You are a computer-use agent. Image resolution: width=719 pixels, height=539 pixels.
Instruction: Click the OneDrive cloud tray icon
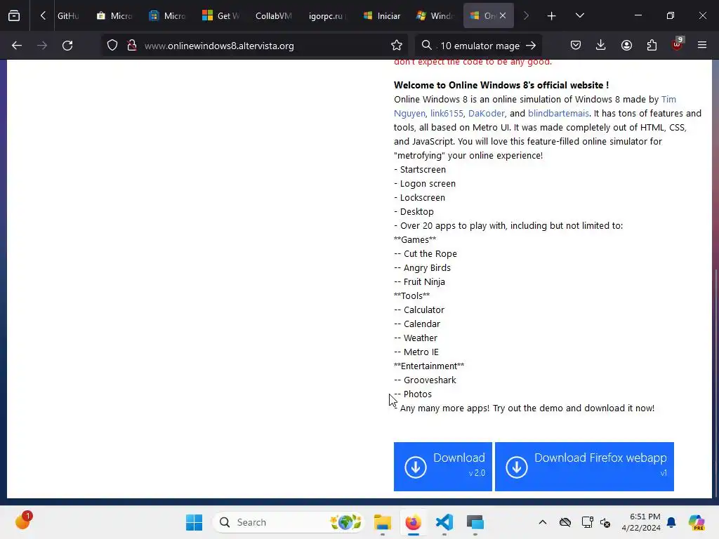pos(565,522)
